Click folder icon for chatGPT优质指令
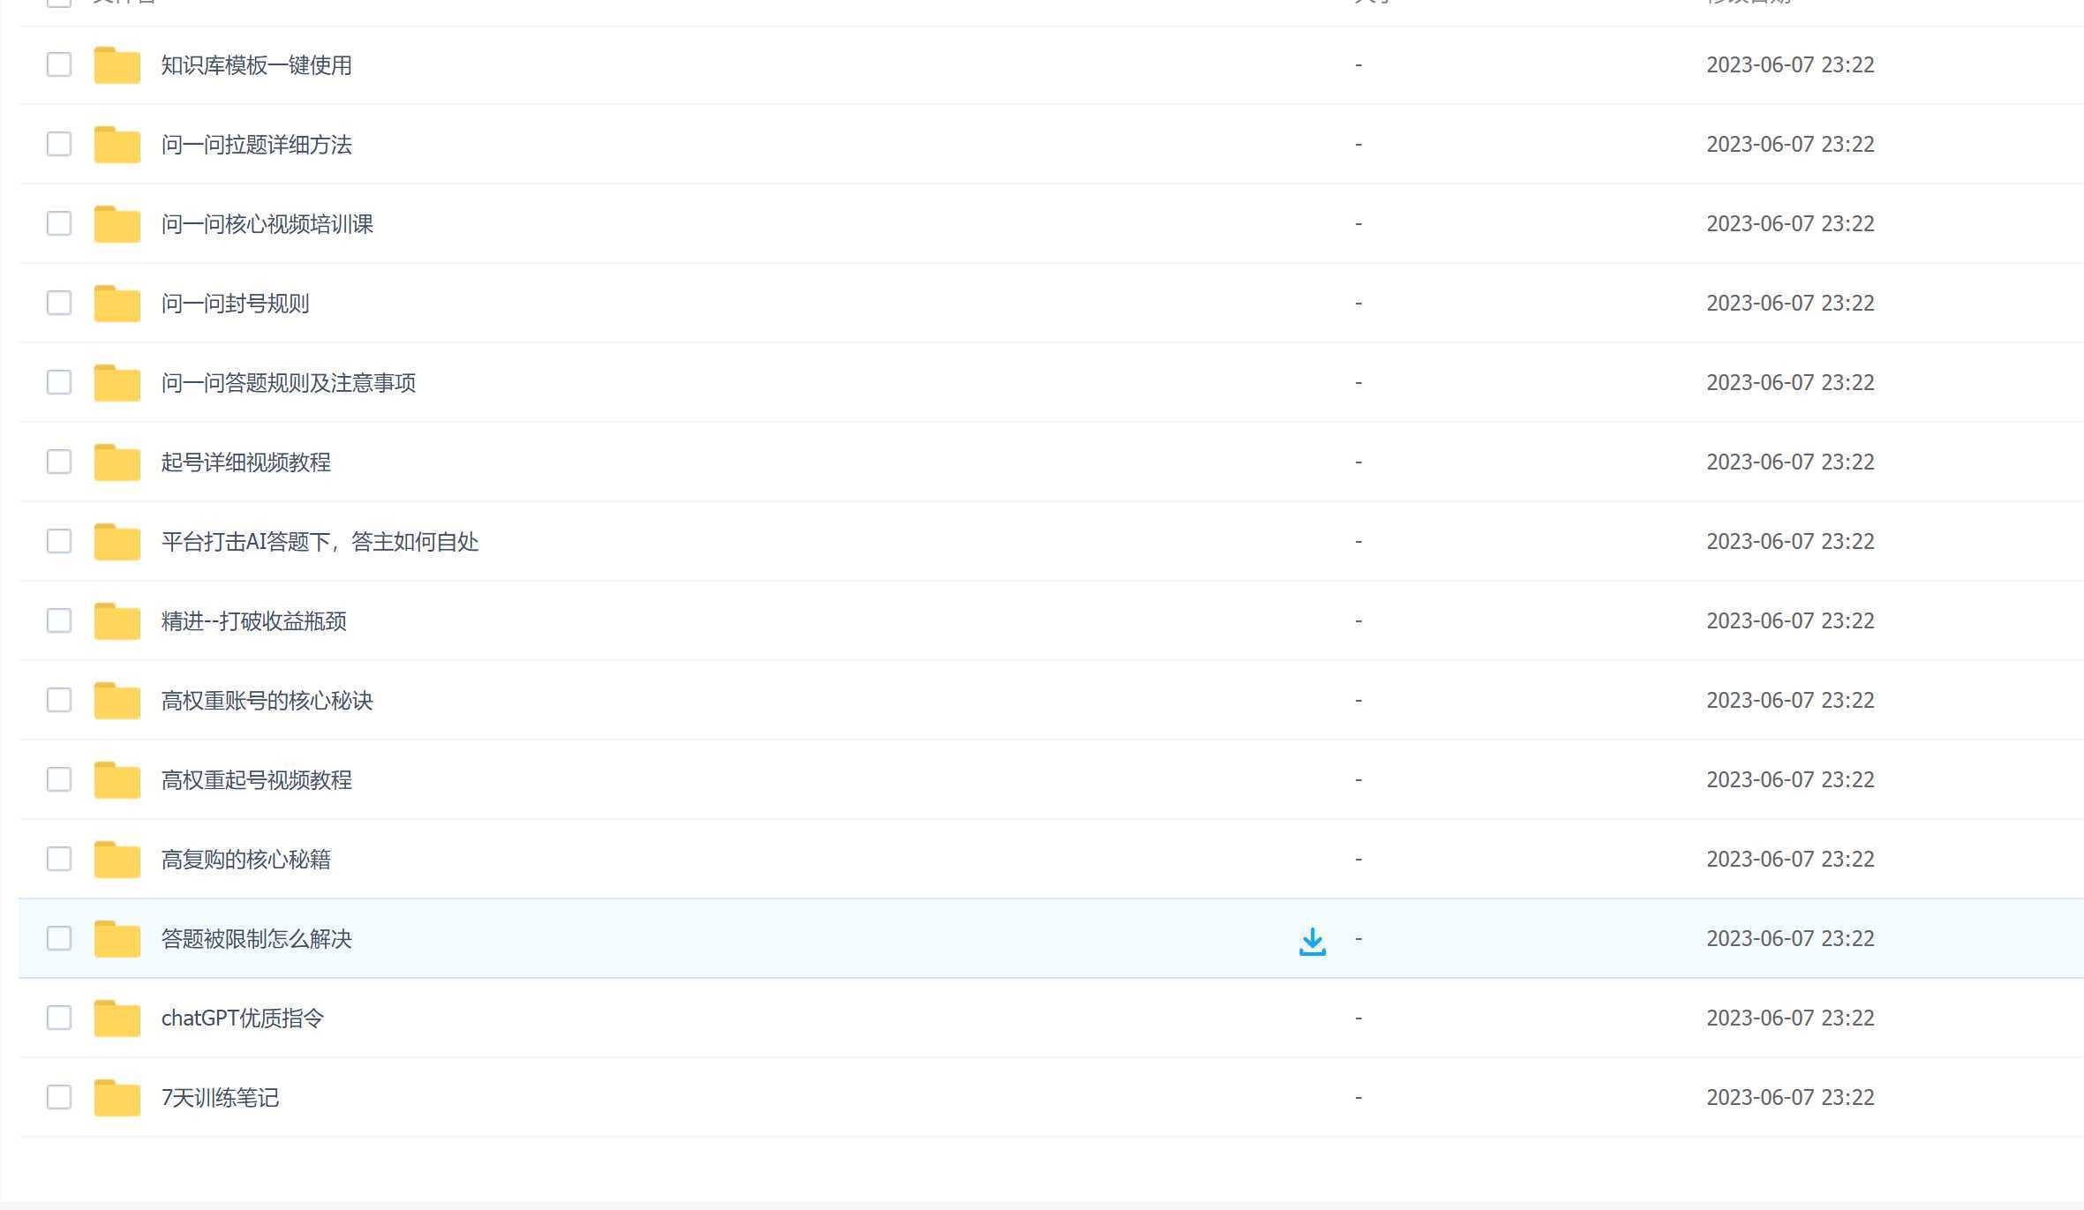This screenshot has width=2084, height=1210. coord(117,1019)
